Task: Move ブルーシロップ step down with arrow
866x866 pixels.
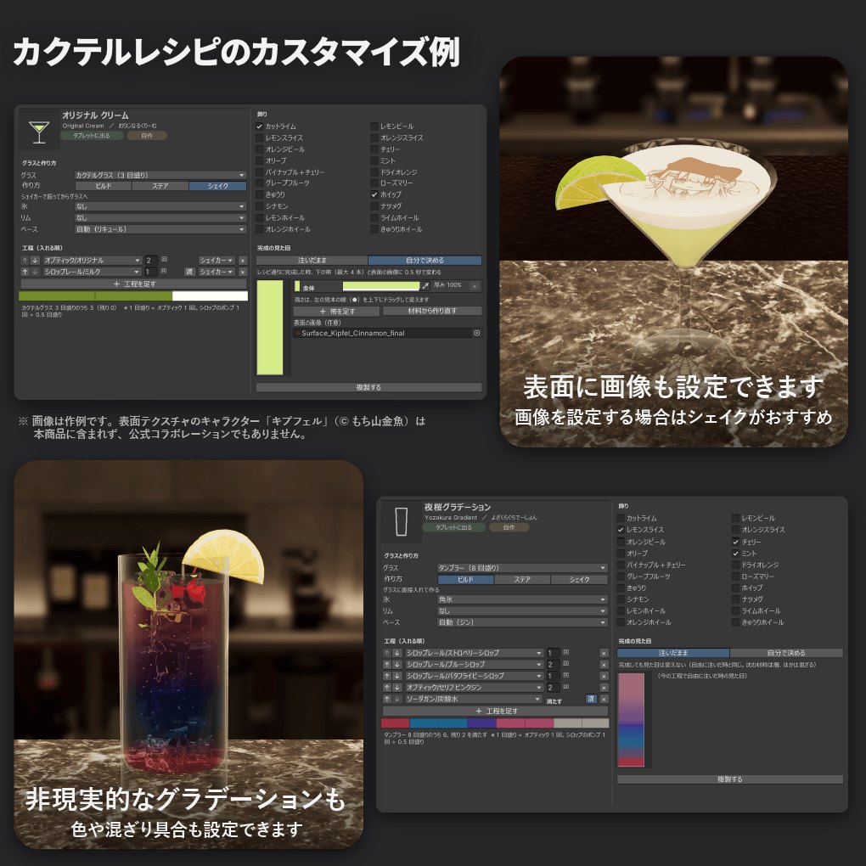Action: click(x=396, y=665)
